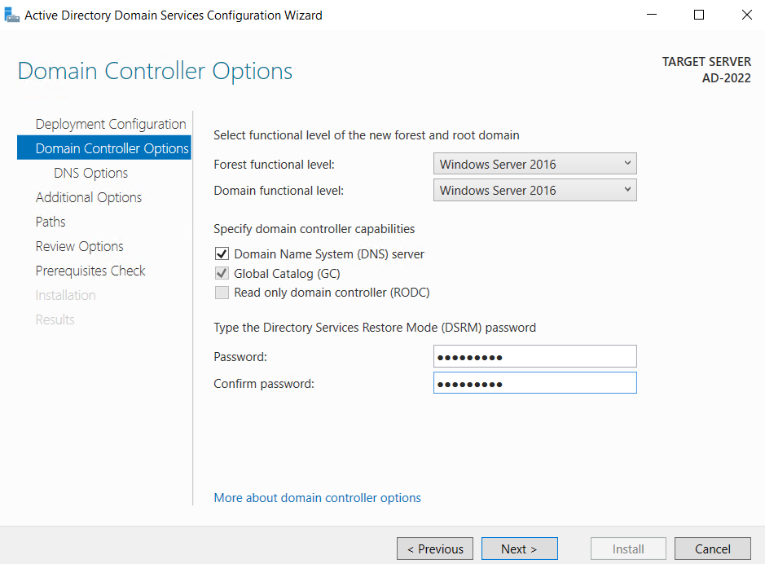Open the Additional Options step
This screenshot has width=765, height=564.
pos(88,197)
